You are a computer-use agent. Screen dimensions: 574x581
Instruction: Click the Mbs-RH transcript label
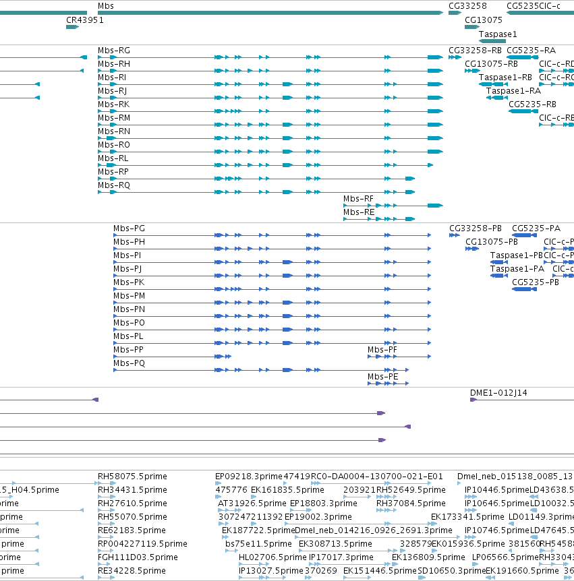point(114,64)
